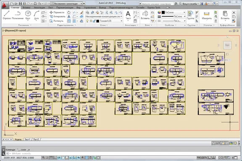Viewport: 242px width, 161px height.
Task: Toggle the Object Snap status bar button
Action: coord(63,158)
